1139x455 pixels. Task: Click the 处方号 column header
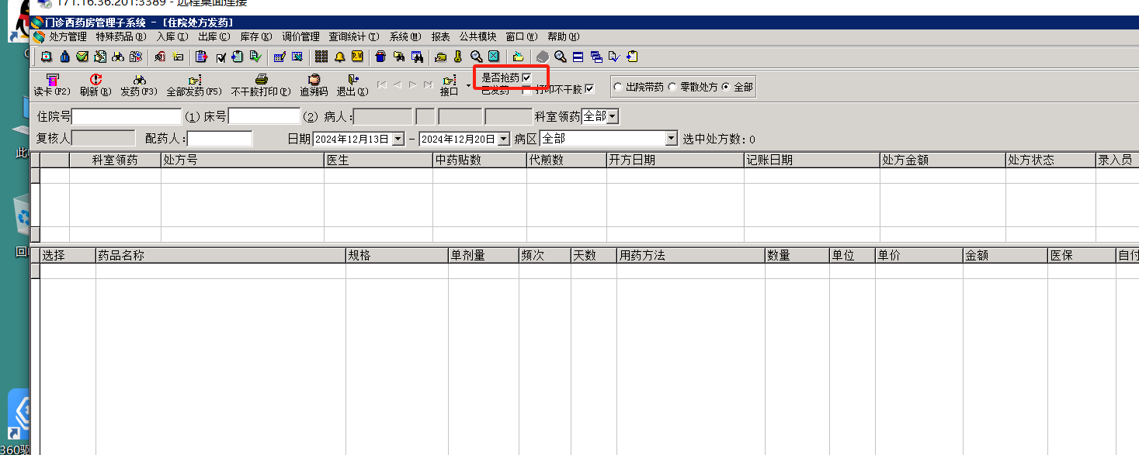click(x=242, y=160)
